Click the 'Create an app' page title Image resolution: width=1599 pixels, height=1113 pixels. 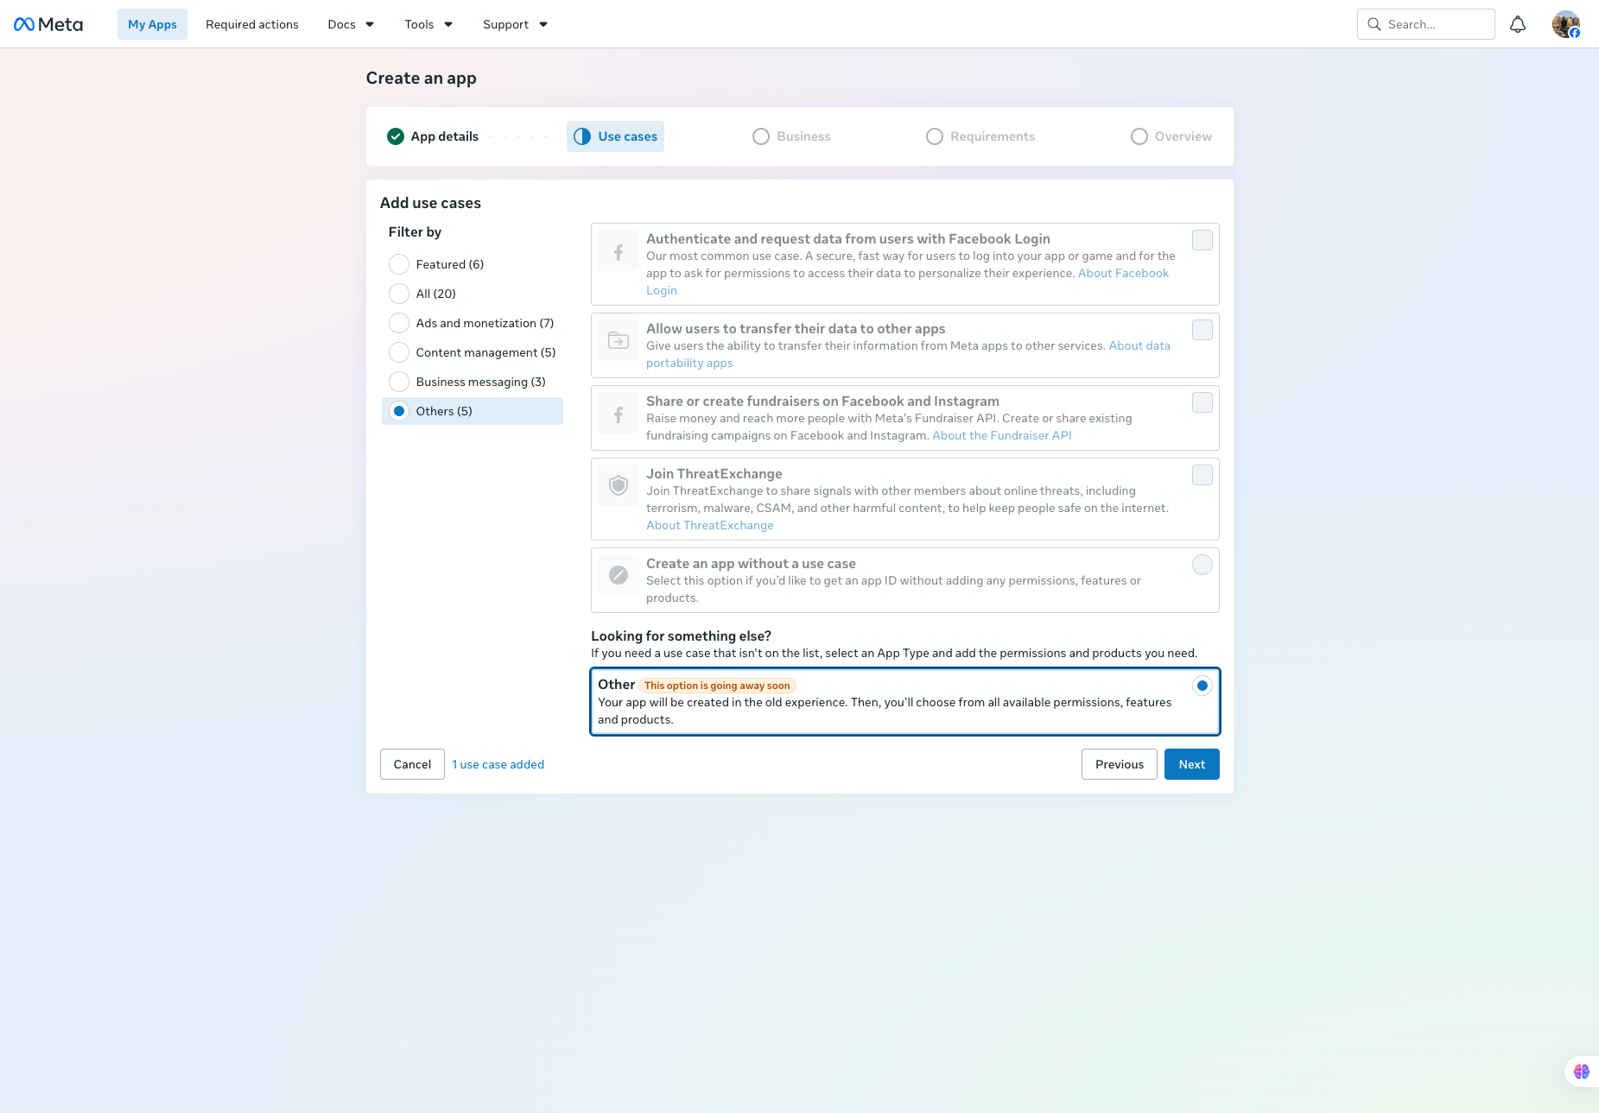tap(422, 78)
